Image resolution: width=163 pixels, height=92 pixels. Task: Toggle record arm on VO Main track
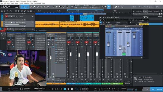coord(11,23)
